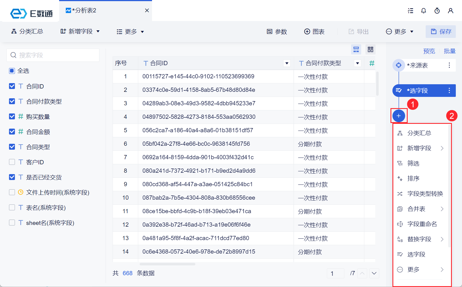The width and height of the screenshot is (462, 287).
Task: Uncheck the 合同付款类型 field checkbox
Action: tap(12, 101)
